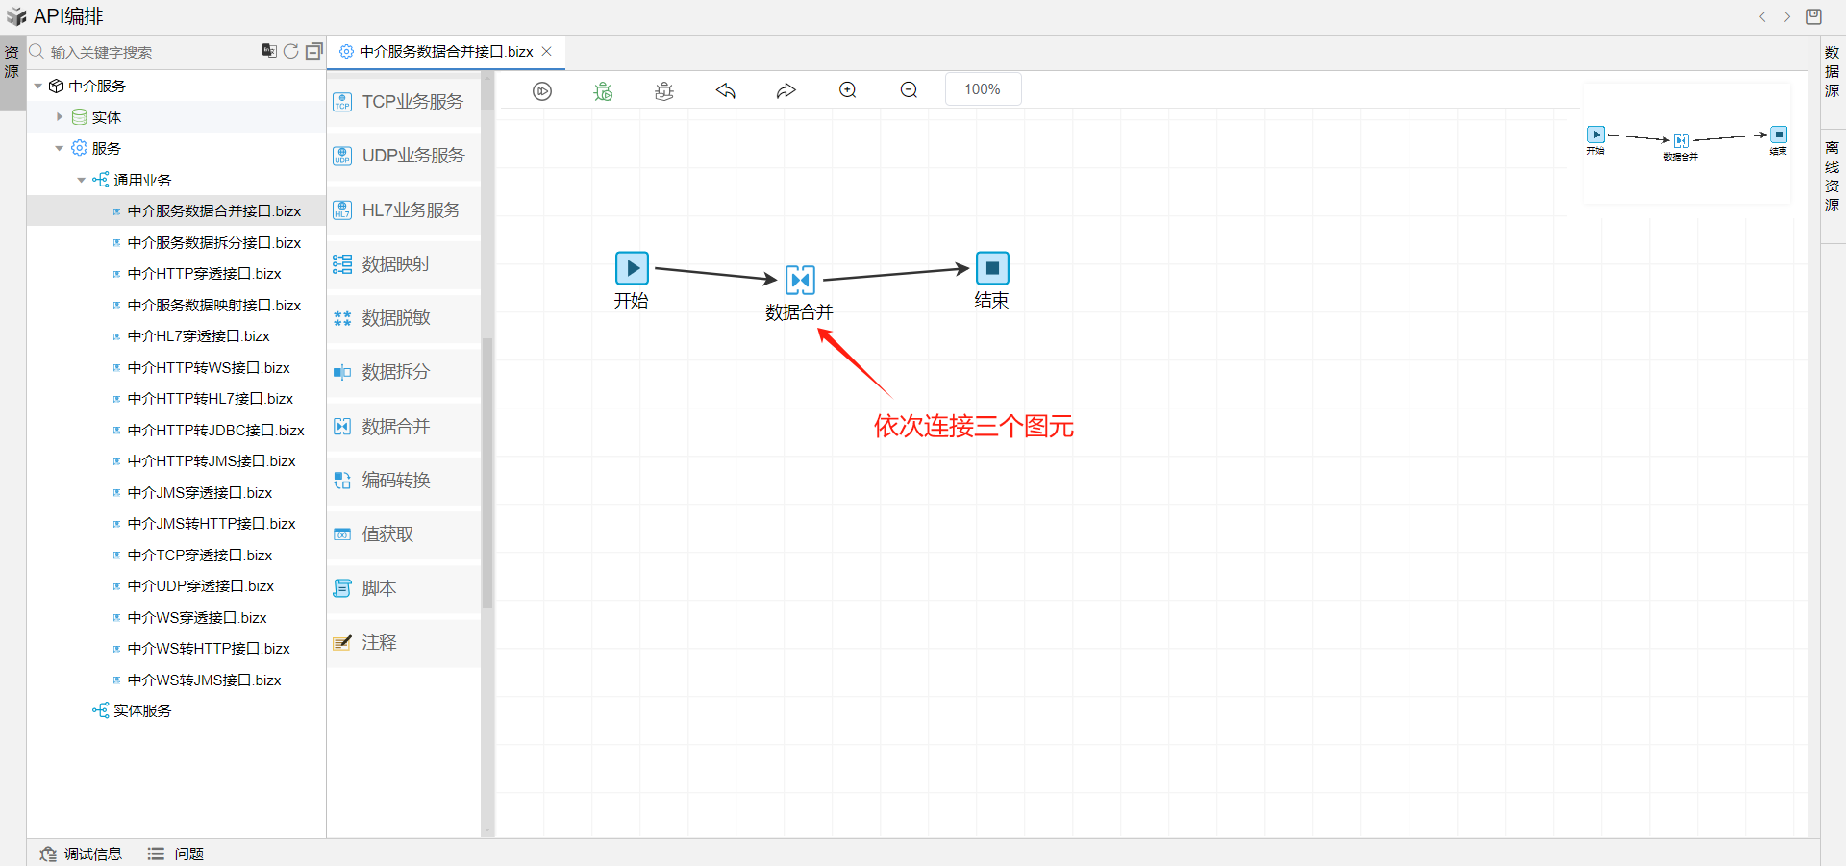Select the 数据合并 node on canvas
This screenshot has height=866, width=1846.
[x=800, y=280]
